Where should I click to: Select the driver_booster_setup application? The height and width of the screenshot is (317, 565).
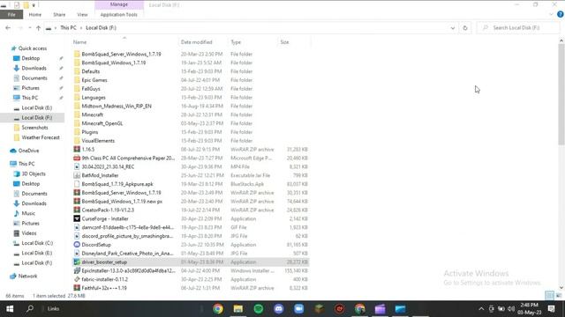pos(104,262)
